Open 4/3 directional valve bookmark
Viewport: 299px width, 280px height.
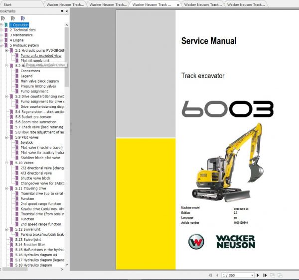[36, 173]
